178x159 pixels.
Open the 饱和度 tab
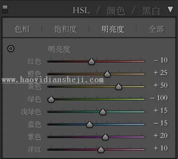click(x=65, y=29)
